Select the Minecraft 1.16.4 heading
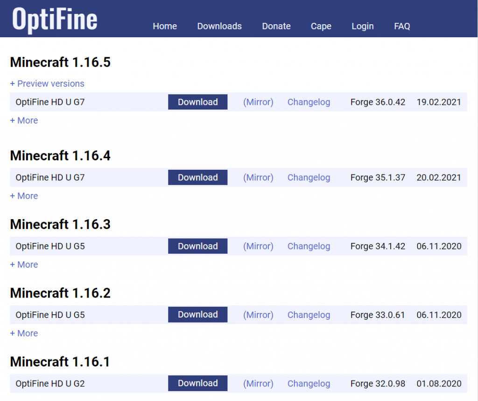This screenshot has width=478, height=401. click(x=60, y=156)
